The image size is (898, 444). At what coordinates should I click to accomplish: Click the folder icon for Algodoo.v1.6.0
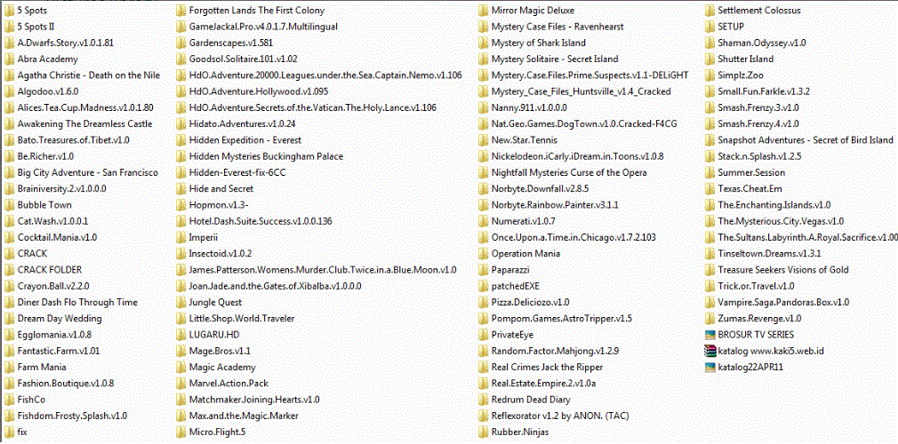9,91
